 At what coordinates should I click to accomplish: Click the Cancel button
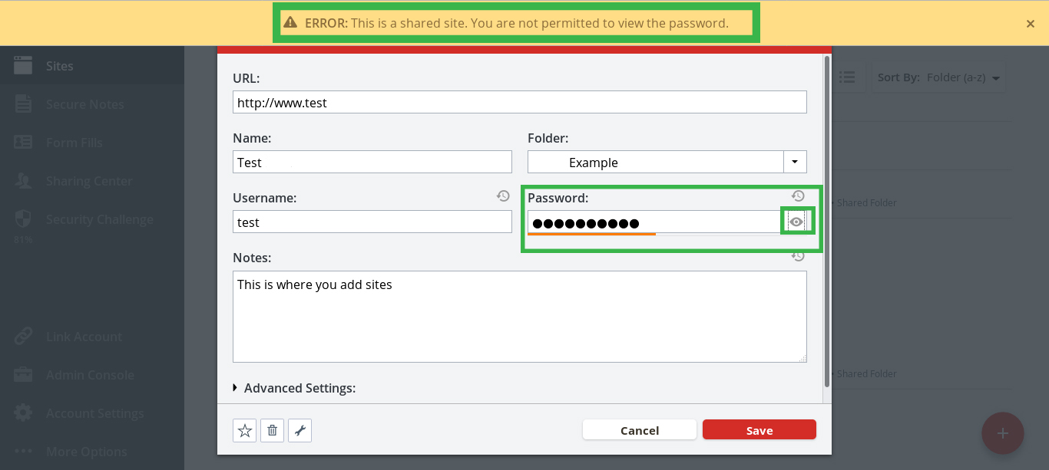[639, 430]
